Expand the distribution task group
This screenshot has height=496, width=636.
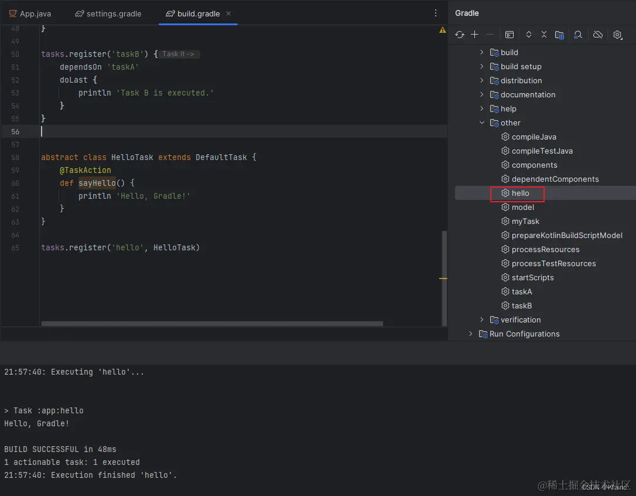481,80
